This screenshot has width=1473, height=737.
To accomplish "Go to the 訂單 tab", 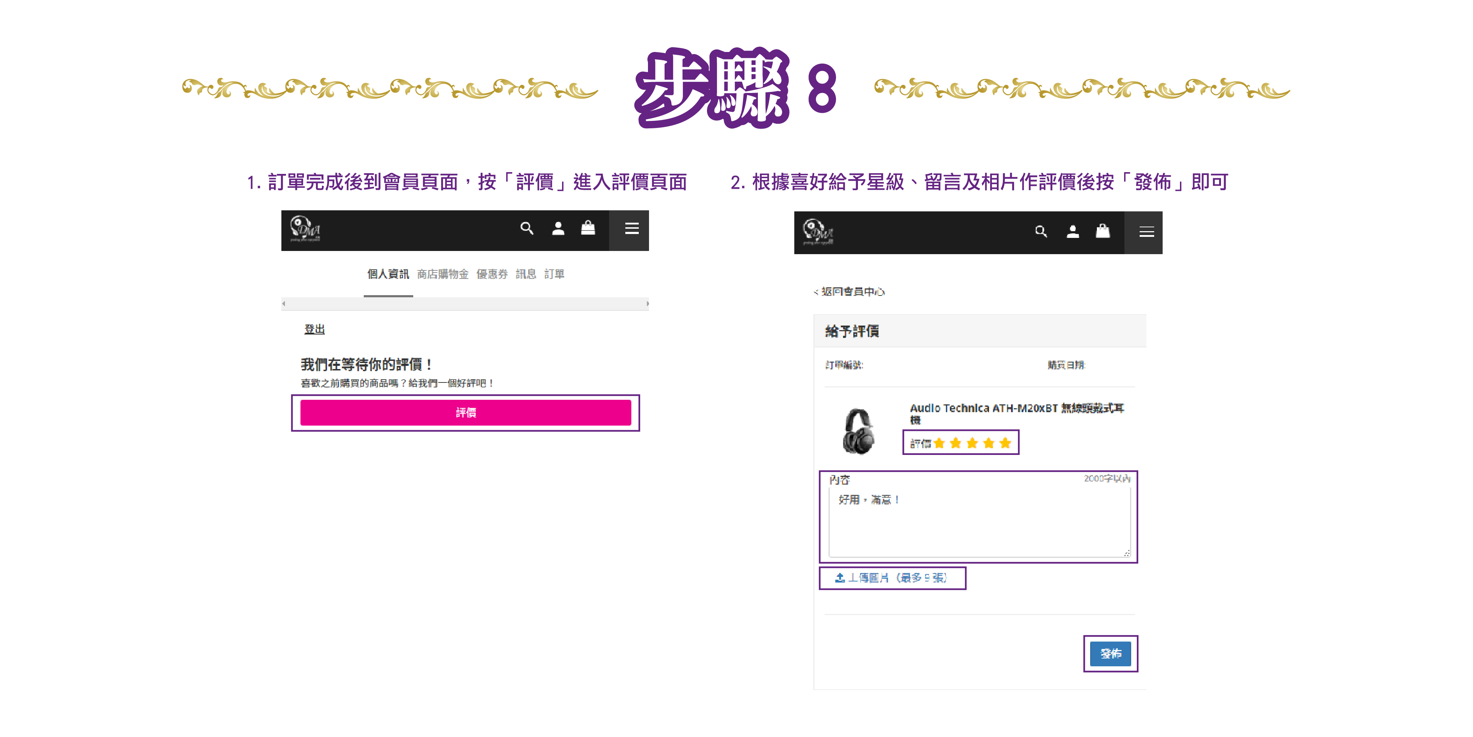I will pyautogui.click(x=554, y=274).
